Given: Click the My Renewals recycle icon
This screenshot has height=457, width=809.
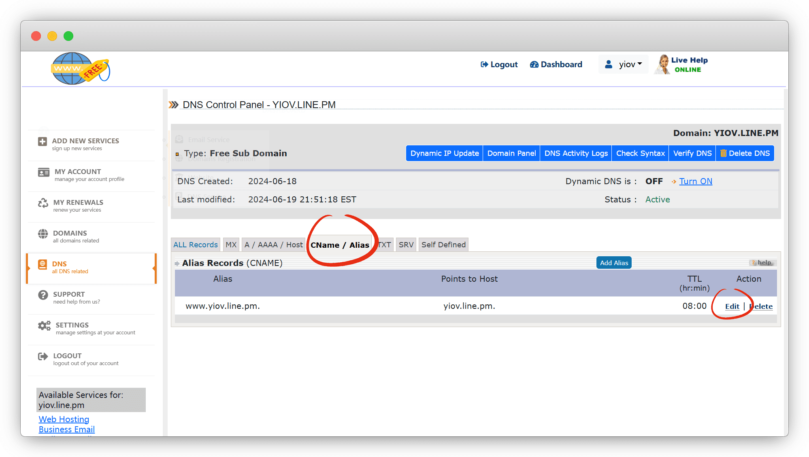Looking at the screenshot, I should pos(43,203).
